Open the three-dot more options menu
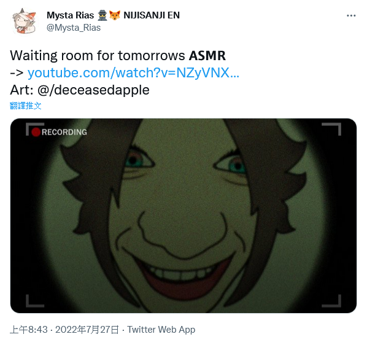The image size is (367, 345). [x=351, y=16]
